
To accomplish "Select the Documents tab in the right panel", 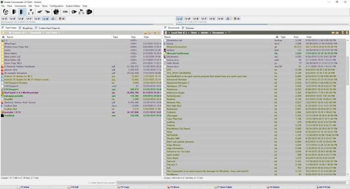I will pos(172,28).
